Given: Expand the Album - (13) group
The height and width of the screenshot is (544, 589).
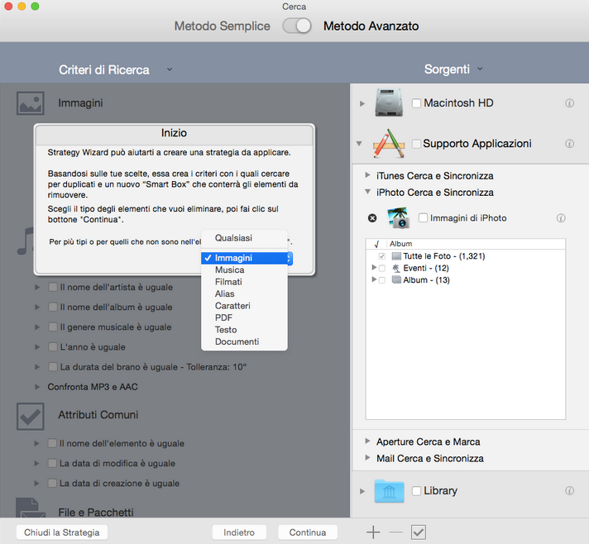Looking at the screenshot, I should [374, 279].
